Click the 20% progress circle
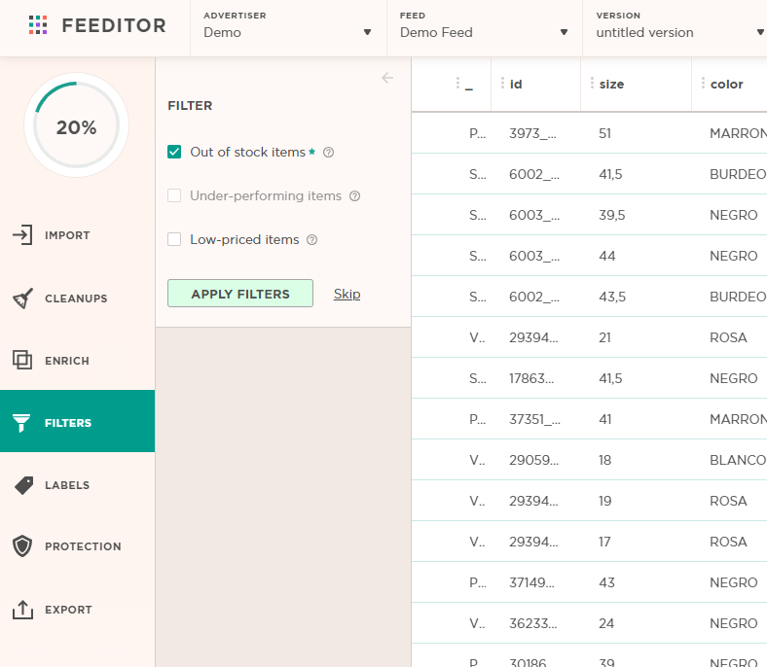767x667 pixels. coord(76,125)
